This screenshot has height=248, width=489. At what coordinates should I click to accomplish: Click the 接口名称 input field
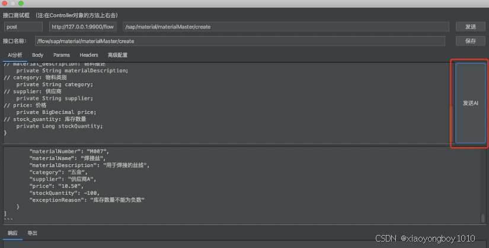pyautogui.click(x=240, y=41)
